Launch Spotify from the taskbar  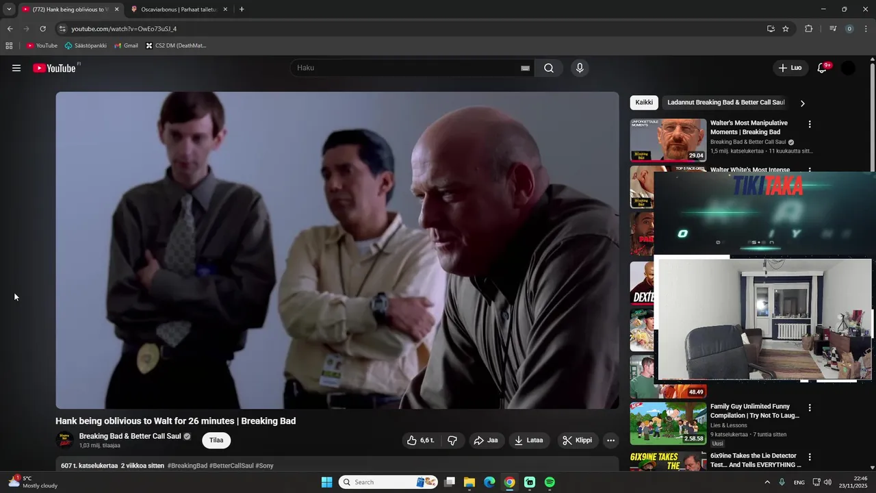point(550,482)
